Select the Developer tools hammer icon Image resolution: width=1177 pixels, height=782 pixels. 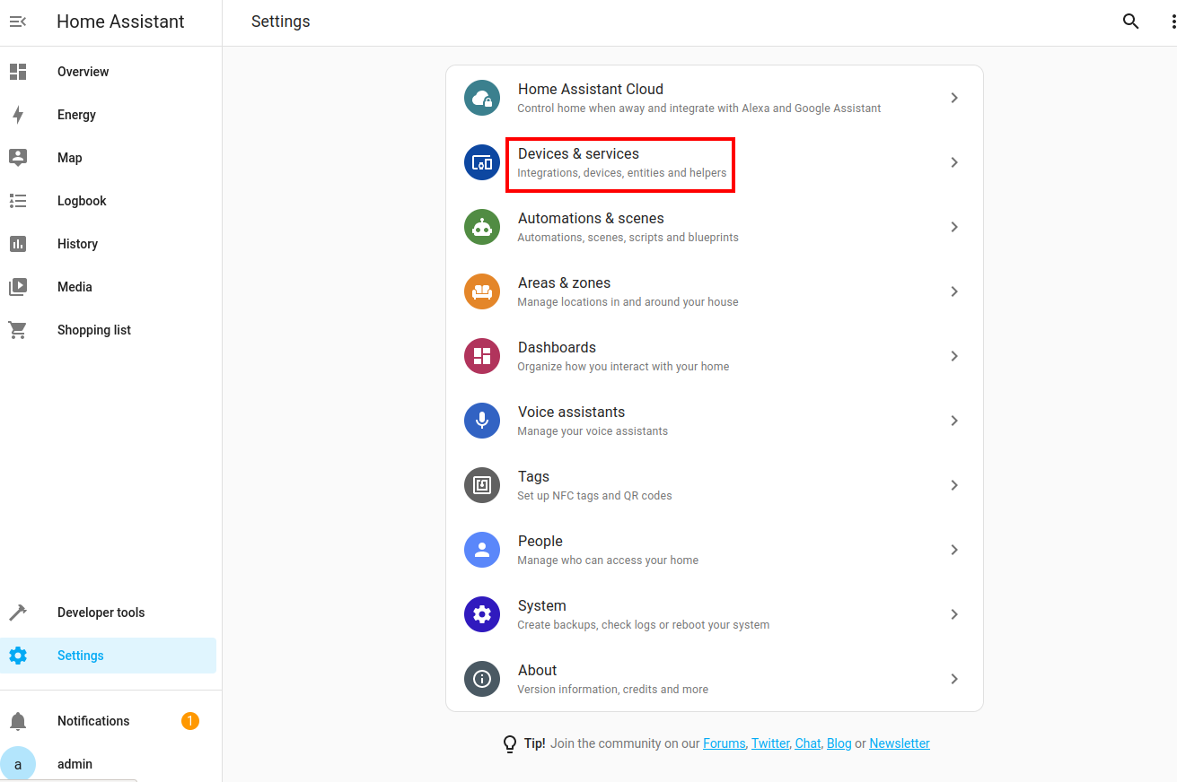[18, 612]
